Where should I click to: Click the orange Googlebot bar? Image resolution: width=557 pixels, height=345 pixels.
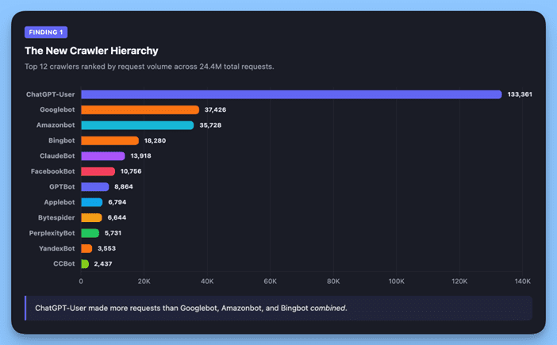[x=140, y=109]
